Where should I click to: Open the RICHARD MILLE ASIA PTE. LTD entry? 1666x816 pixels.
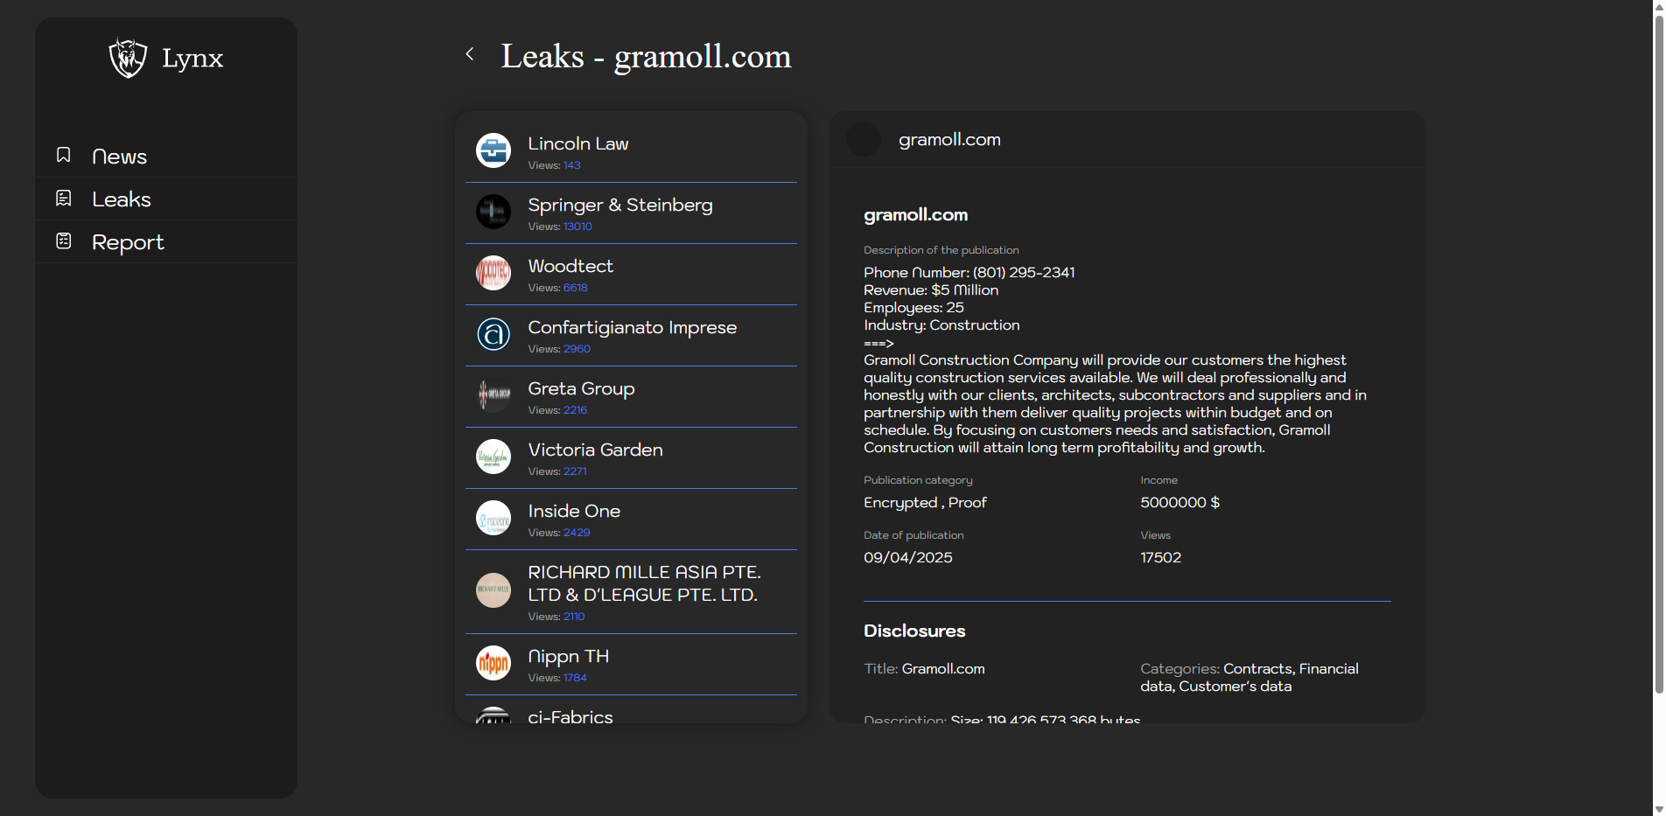pos(643,583)
